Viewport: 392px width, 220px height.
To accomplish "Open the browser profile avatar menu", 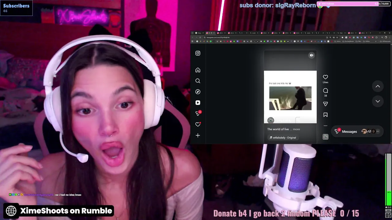I will tap(386, 38).
